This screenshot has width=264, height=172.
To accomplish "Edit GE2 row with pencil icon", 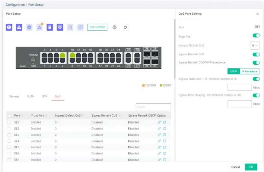I will [159, 129].
